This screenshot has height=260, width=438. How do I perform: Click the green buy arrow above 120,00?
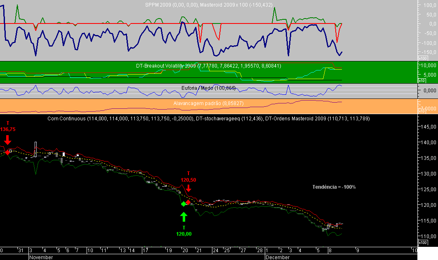coord(184,217)
